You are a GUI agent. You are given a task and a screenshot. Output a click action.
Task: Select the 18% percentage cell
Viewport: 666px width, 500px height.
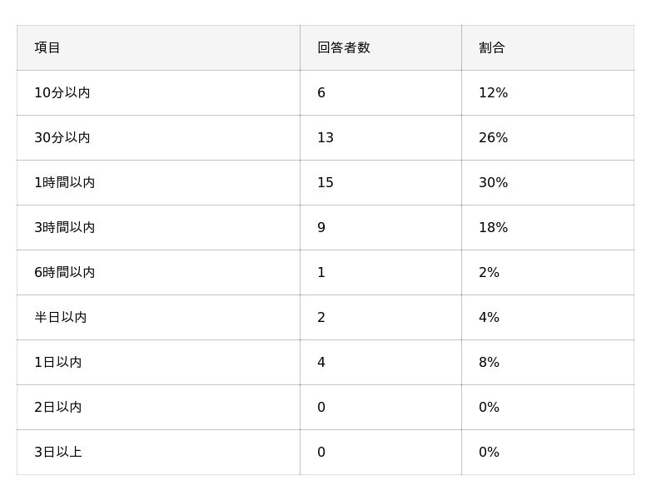[x=493, y=228]
